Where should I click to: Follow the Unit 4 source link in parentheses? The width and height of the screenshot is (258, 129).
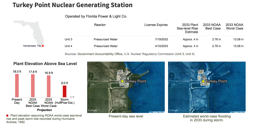(x=189, y=54)
